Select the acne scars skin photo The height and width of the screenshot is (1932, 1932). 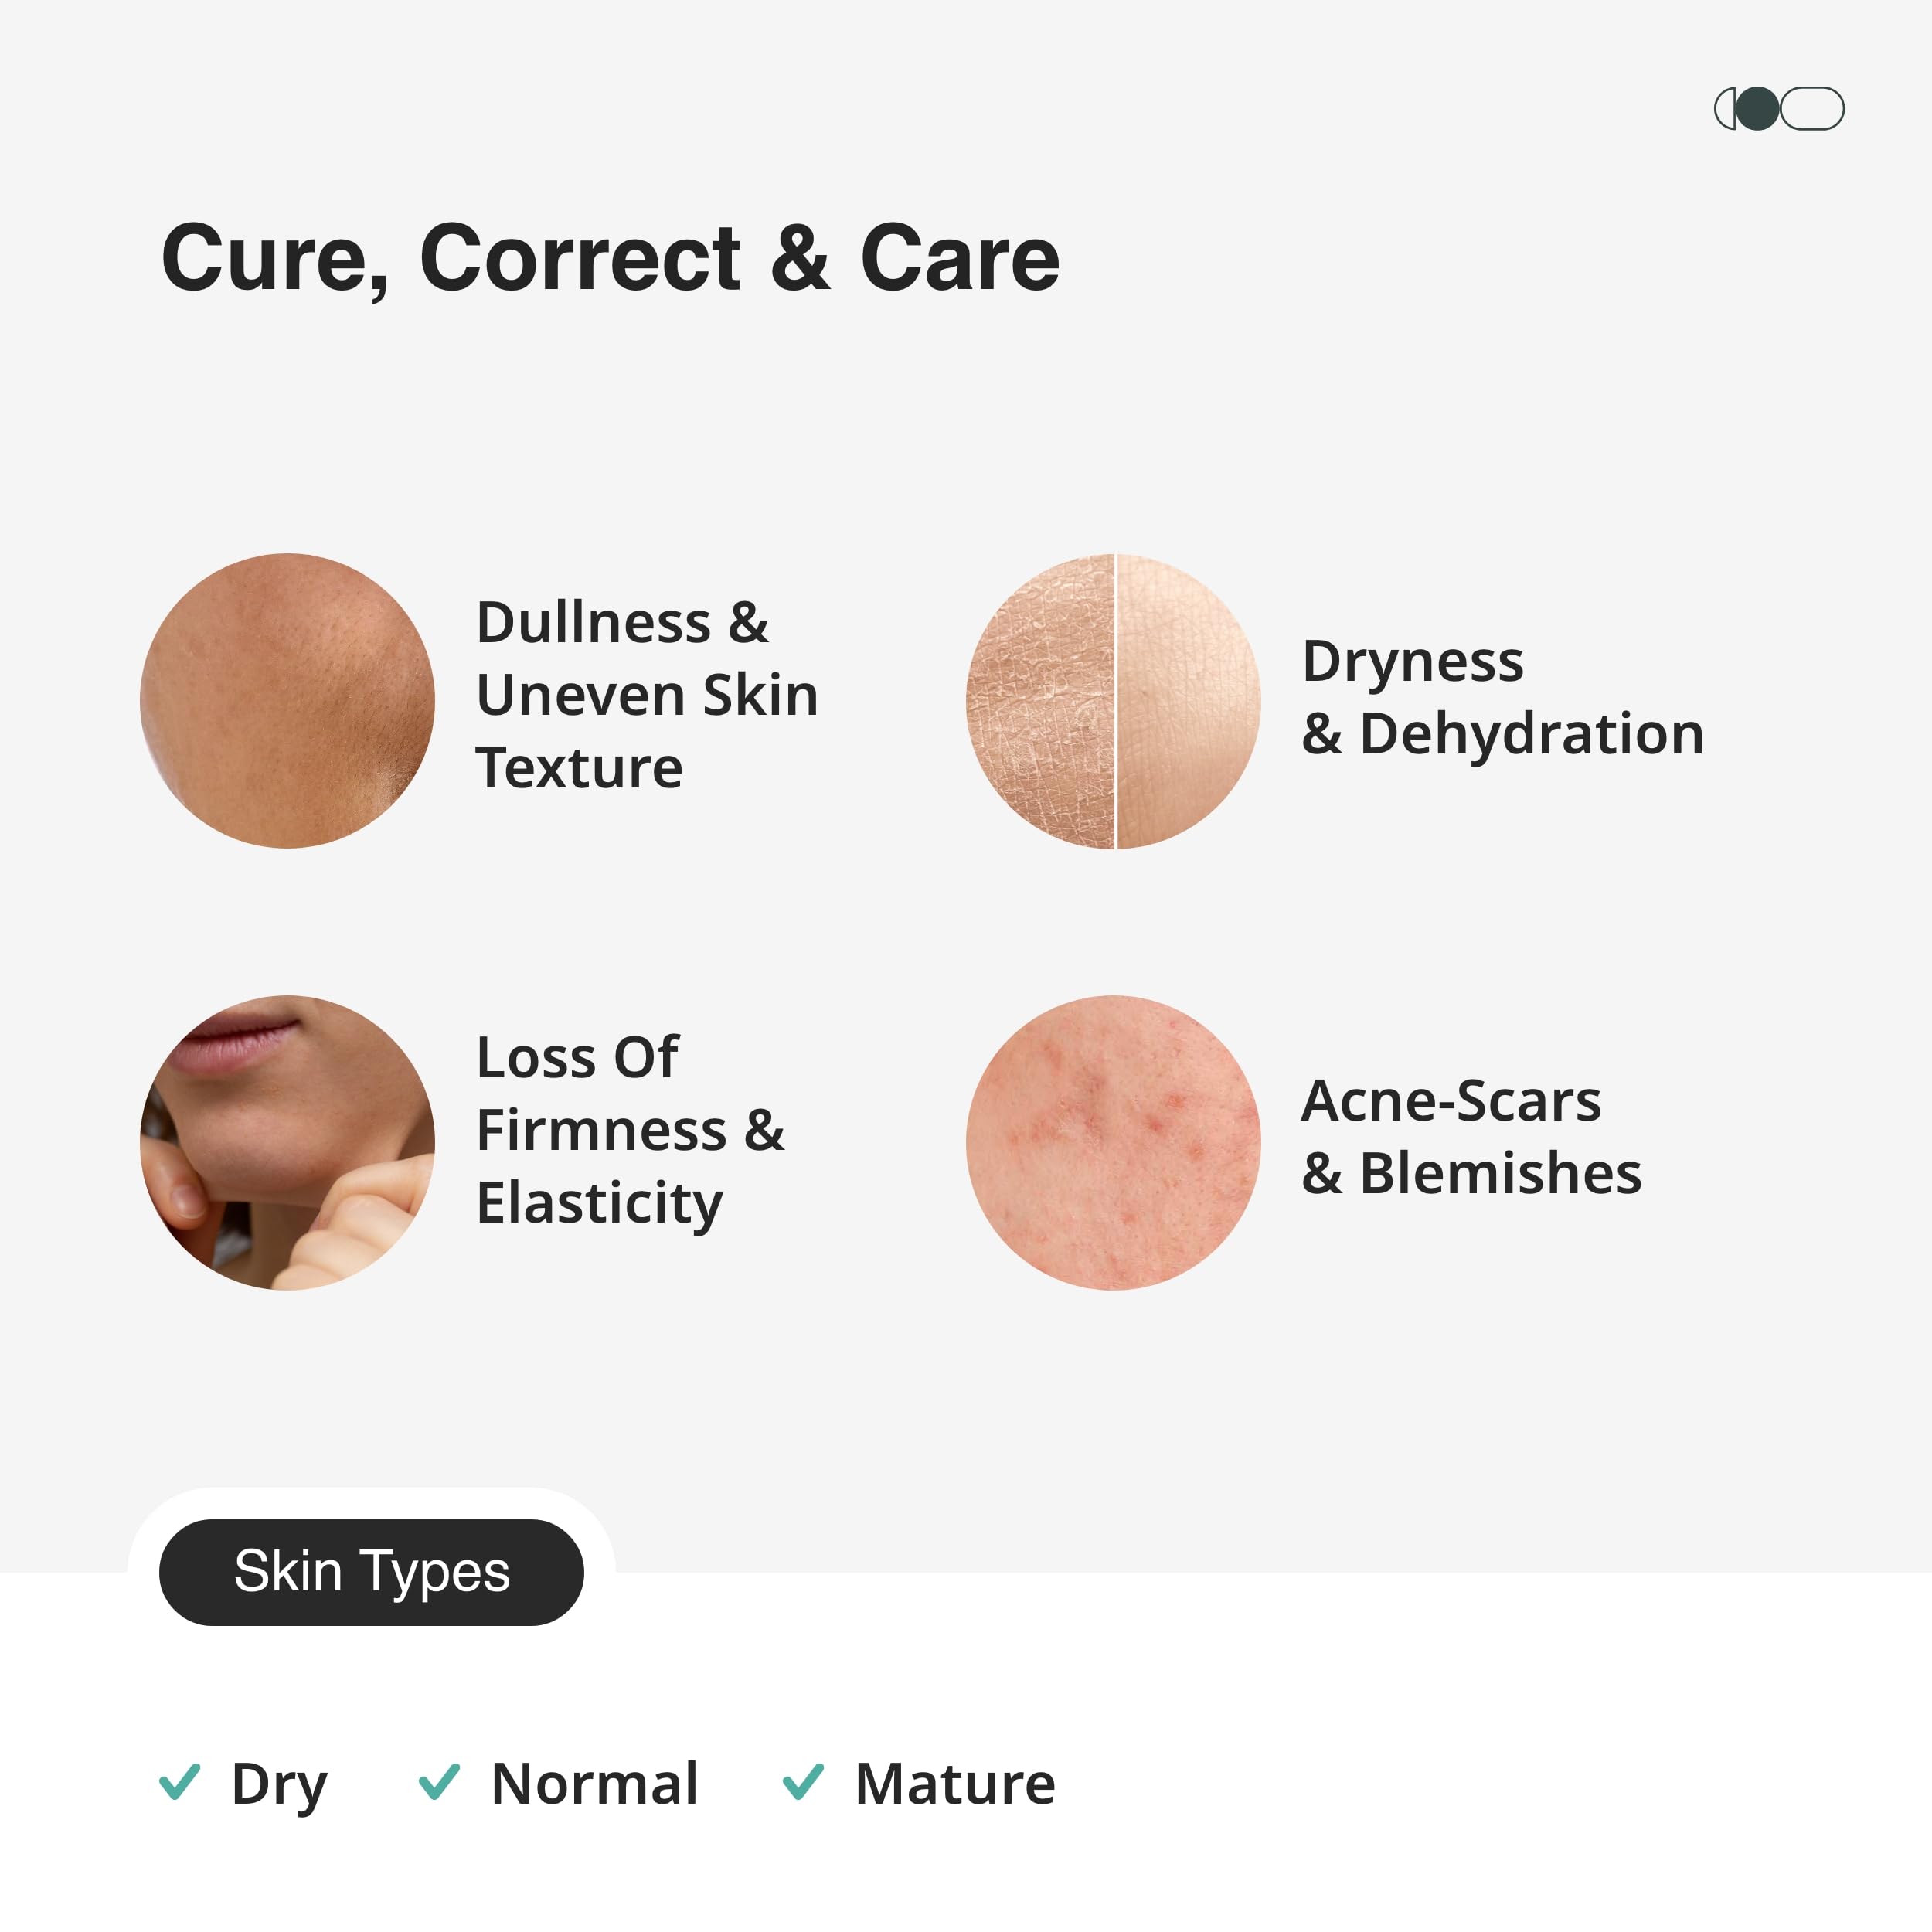1113,1142
